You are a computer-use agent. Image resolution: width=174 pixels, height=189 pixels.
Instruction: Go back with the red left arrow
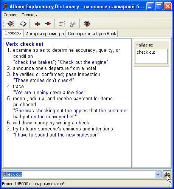pyautogui.click(x=37, y=24)
